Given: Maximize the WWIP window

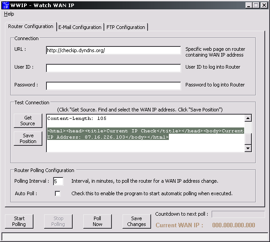Looking at the screenshot, I should point(256,5).
